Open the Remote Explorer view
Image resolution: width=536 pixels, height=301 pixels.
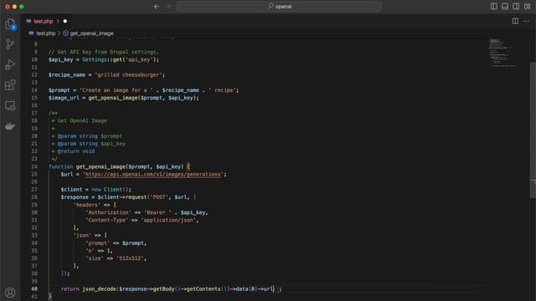coord(10,106)
